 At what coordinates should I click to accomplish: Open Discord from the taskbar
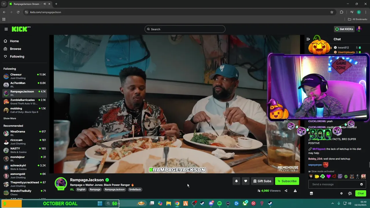coord(211,203)
